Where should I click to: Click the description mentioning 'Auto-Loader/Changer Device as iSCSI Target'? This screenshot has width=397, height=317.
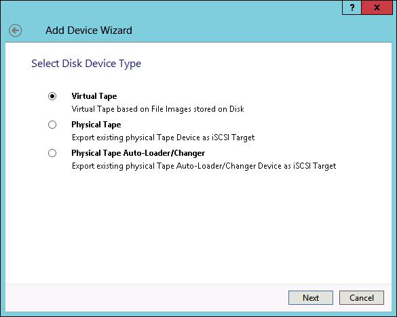(204, 166)
